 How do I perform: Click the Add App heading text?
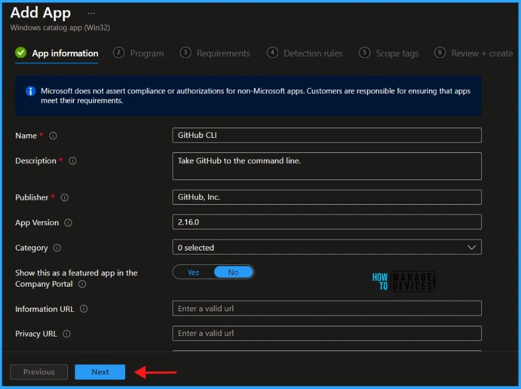click(40, 13)
